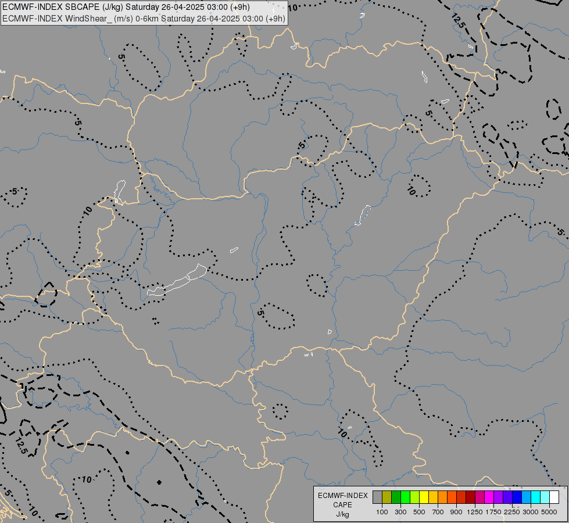The height and width of the screenshot is (523, 569).
Task: Click the 700 value under legend
Action: 438,512
